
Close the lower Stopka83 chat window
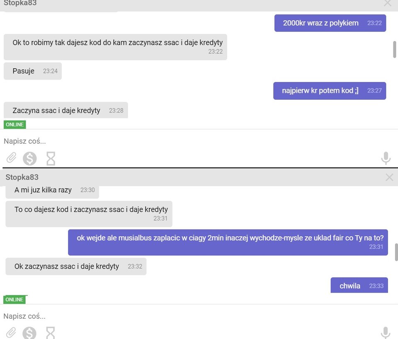pos(389,177)
